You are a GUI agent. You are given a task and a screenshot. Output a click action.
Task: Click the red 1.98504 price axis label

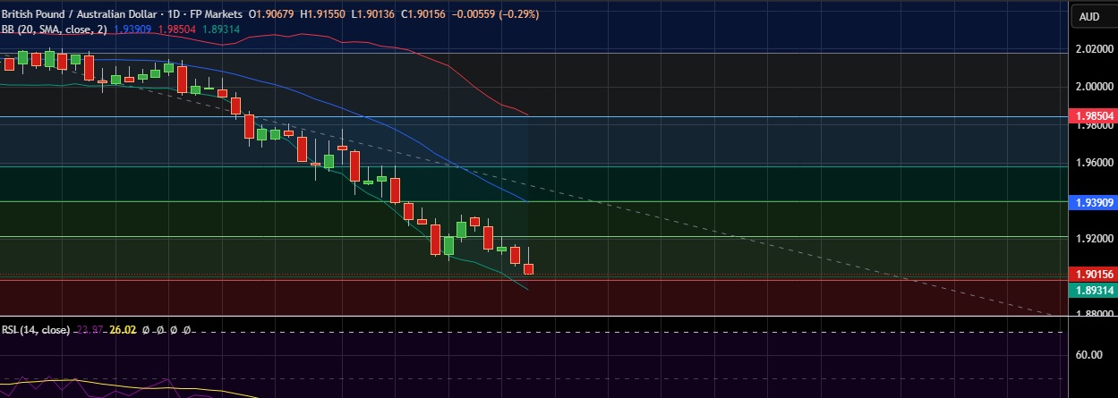tap(1093, 116)
